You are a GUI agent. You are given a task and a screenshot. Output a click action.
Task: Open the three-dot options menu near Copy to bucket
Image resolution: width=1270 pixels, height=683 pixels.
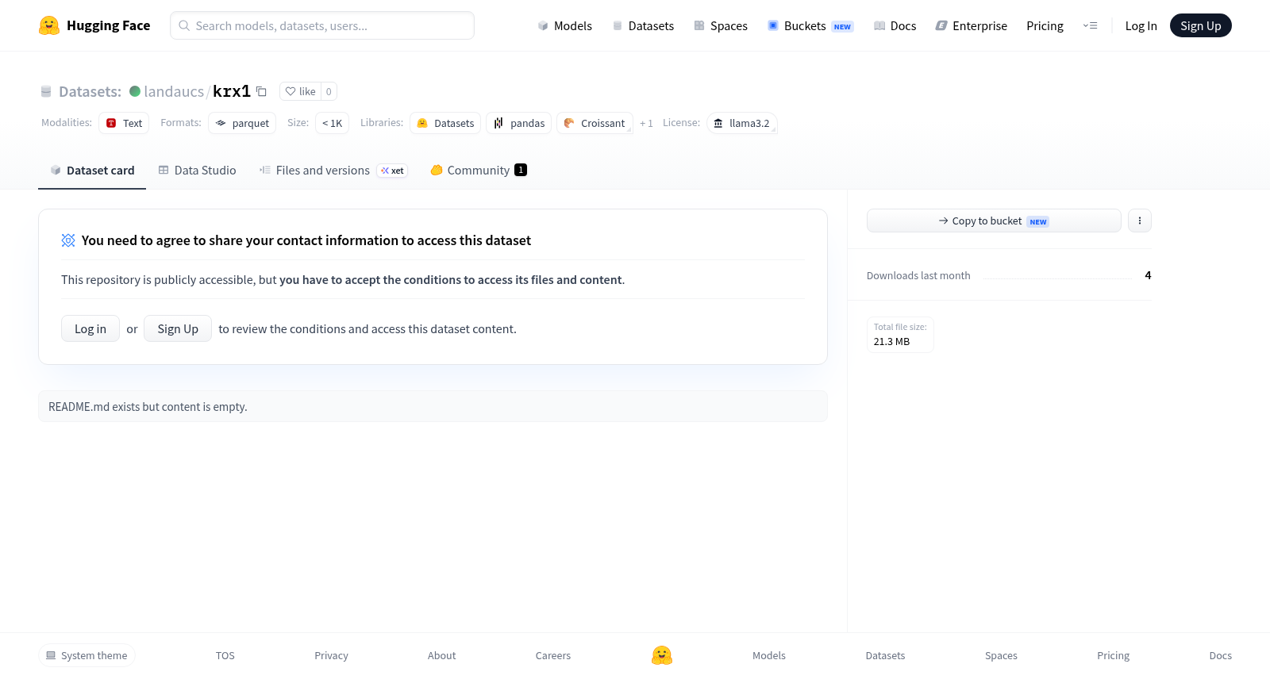[x=1140, y=221]
